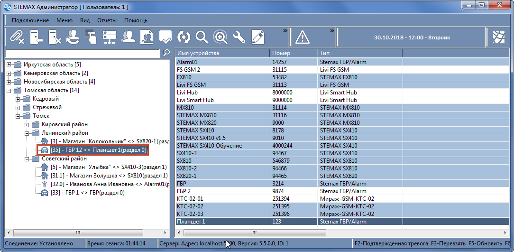The width and height of the screenshot is (514, 252).
Task: Expand the main toolbar overflow chevron
Action: point(285,30)
